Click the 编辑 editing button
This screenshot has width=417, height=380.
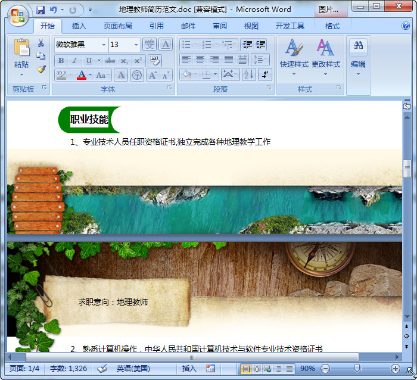click(x=358, y=57)
